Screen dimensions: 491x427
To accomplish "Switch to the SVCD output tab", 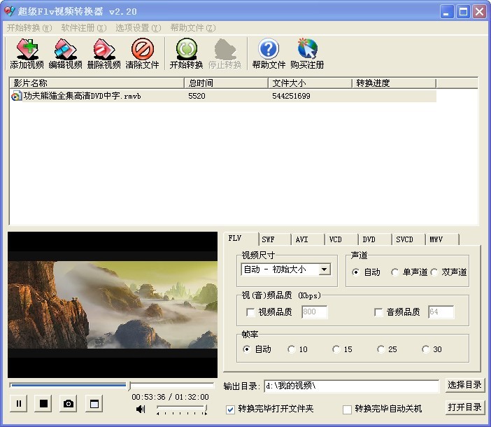I will click(408, 239).
